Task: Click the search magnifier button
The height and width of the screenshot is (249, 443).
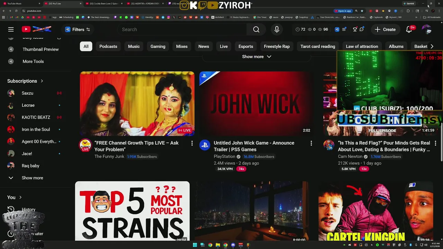Action: (256, 29)
